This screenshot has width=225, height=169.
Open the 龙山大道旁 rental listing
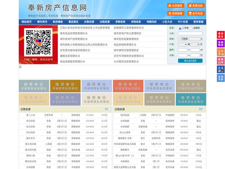pyautogui.click(x=125, y=132)
